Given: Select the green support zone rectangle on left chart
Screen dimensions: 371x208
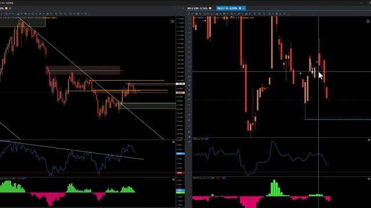Looking at the screenshot, I should point(148,106).
